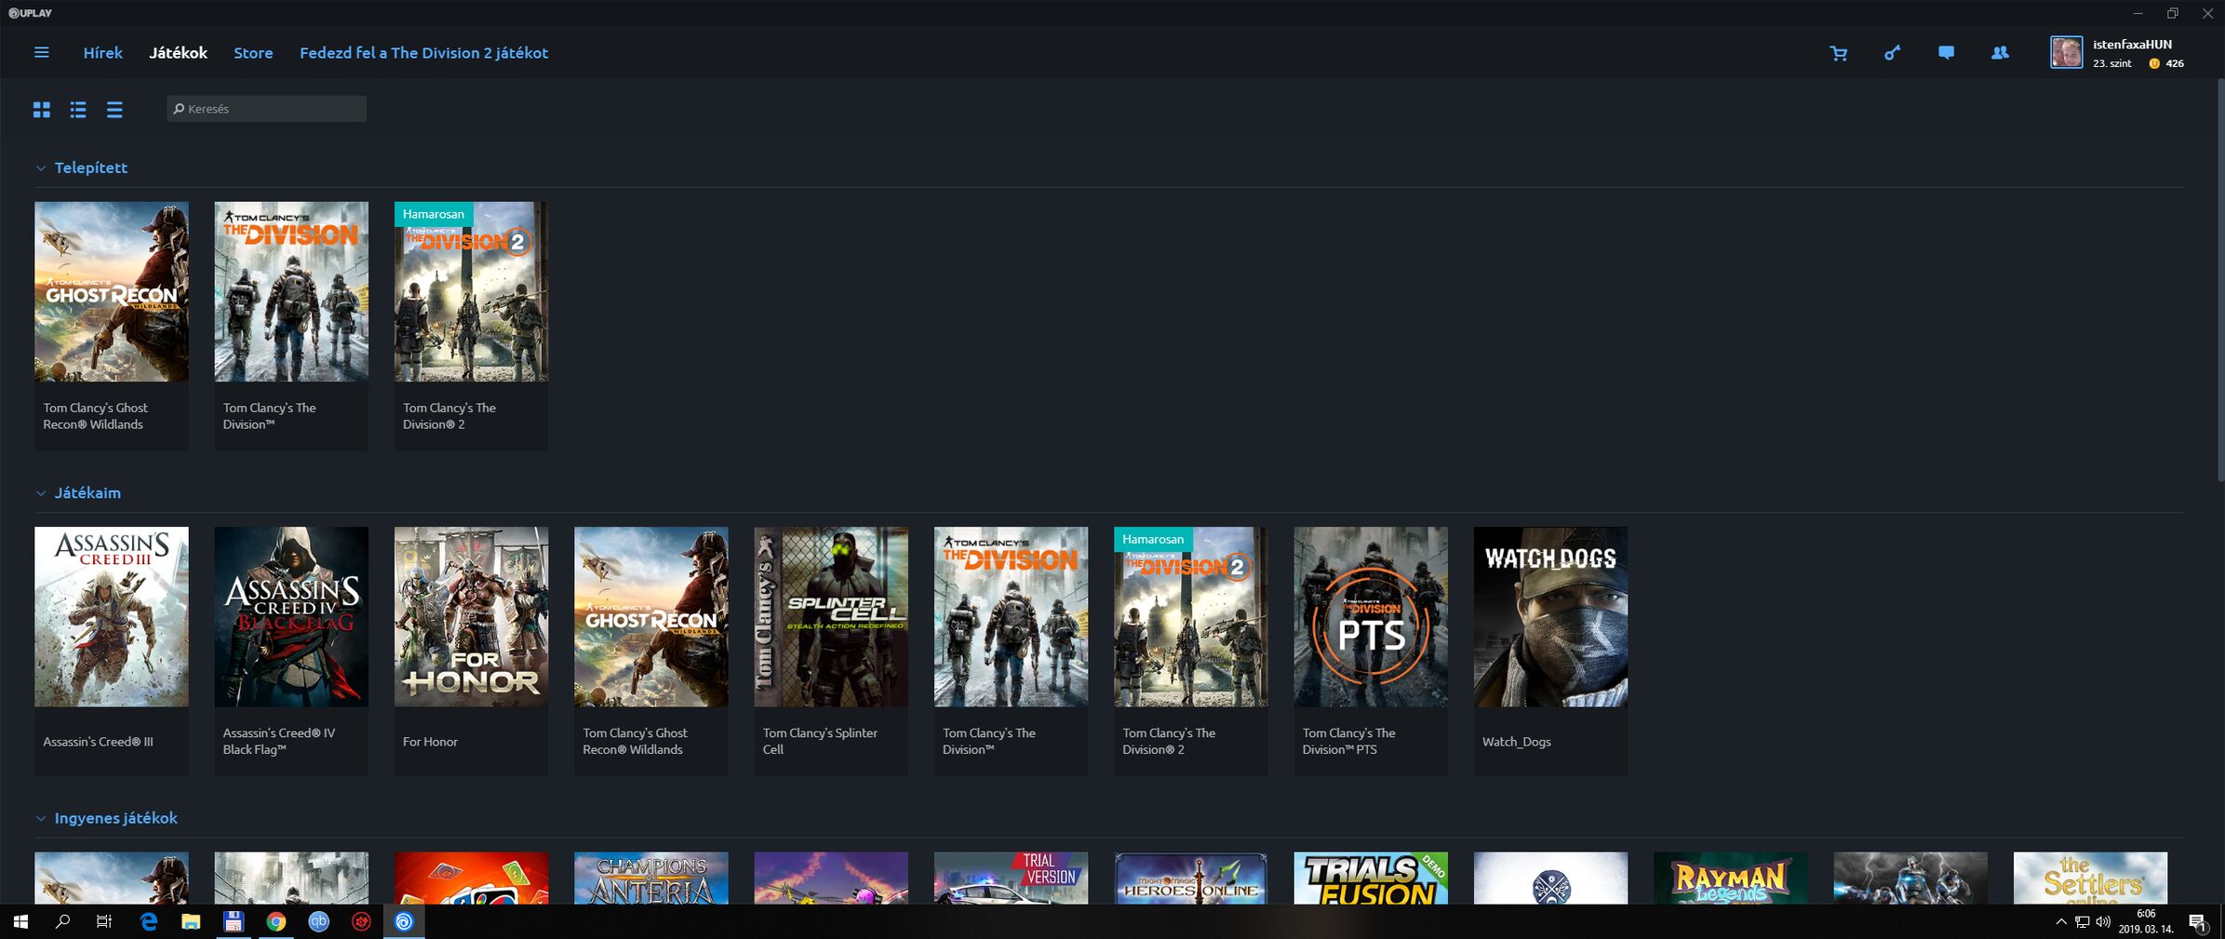Open the friends list icon
This screenshot has height=939, width=2225.
point(2000,53)
